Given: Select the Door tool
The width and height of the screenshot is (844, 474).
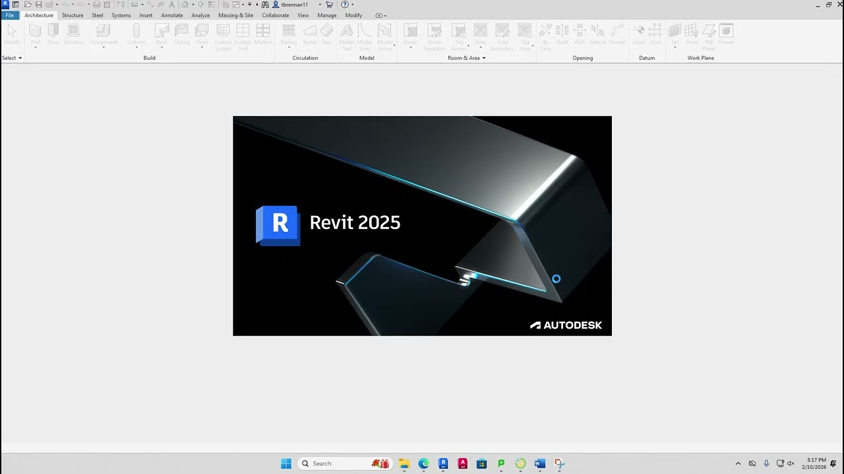Looking at the screenshot, I should click(x=53, y=35).
